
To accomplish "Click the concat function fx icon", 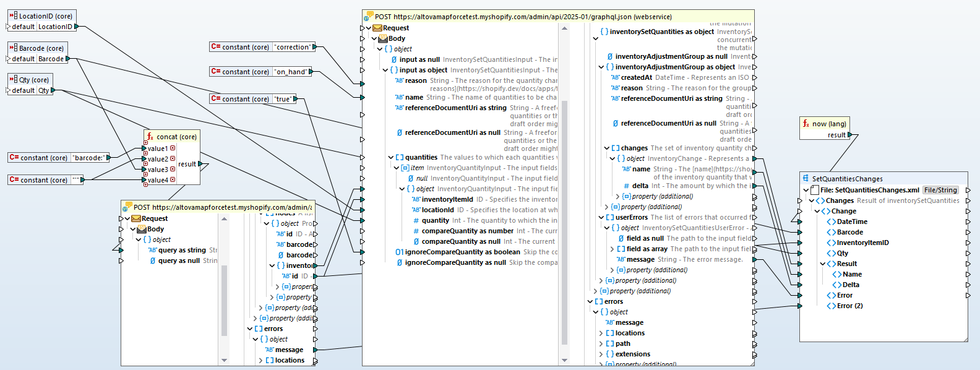I will [150, 137].
